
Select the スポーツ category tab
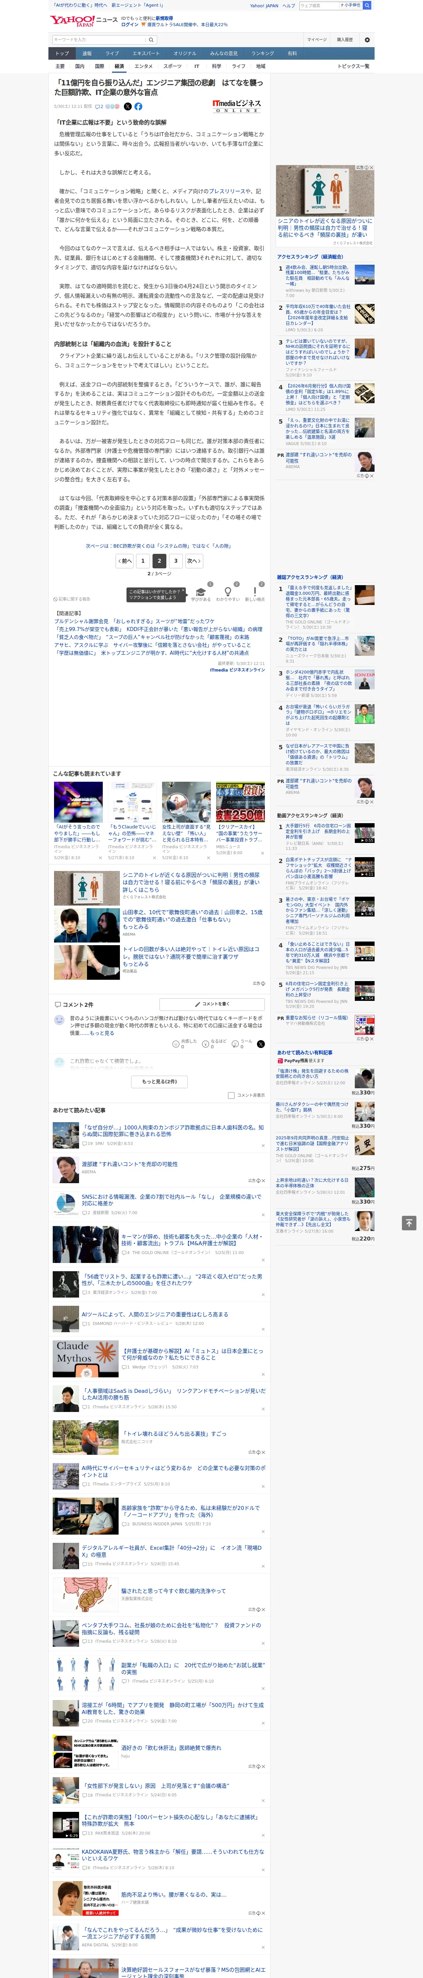[172, 67]
